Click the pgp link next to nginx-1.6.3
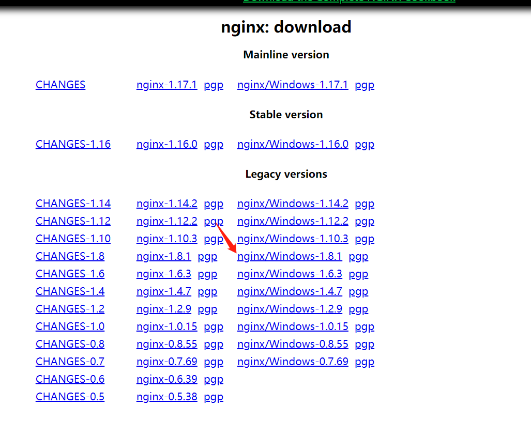531x422 pixels. coord(207,275)
